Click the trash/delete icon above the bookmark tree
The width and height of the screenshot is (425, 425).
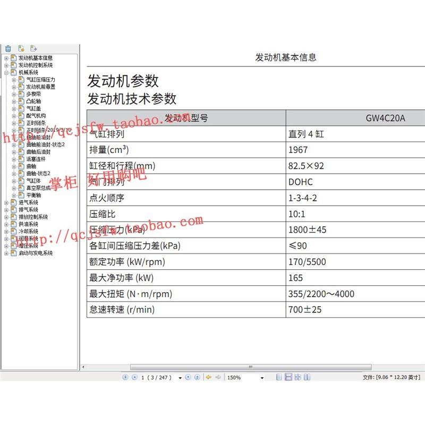coord(9,48)
